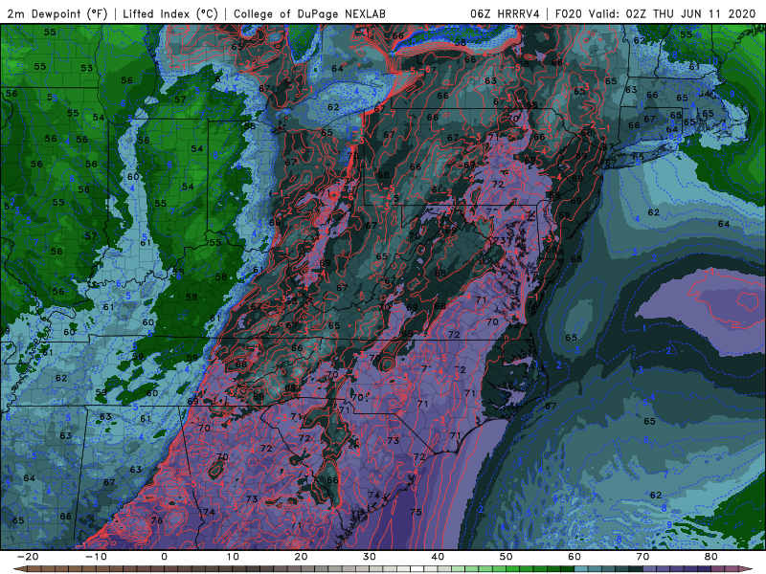Click the "30" color scale label

pos(370,557)
